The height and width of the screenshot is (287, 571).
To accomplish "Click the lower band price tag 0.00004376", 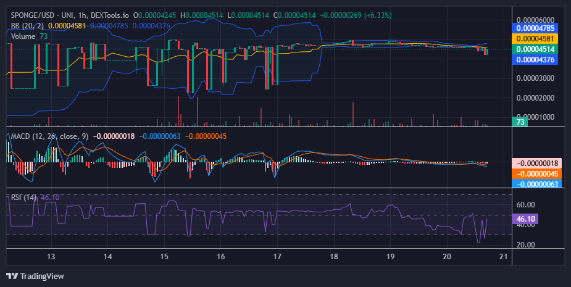I will 535,59.
